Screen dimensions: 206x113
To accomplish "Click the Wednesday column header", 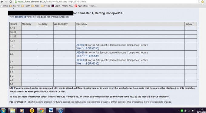I will click(x=64, y=24).
